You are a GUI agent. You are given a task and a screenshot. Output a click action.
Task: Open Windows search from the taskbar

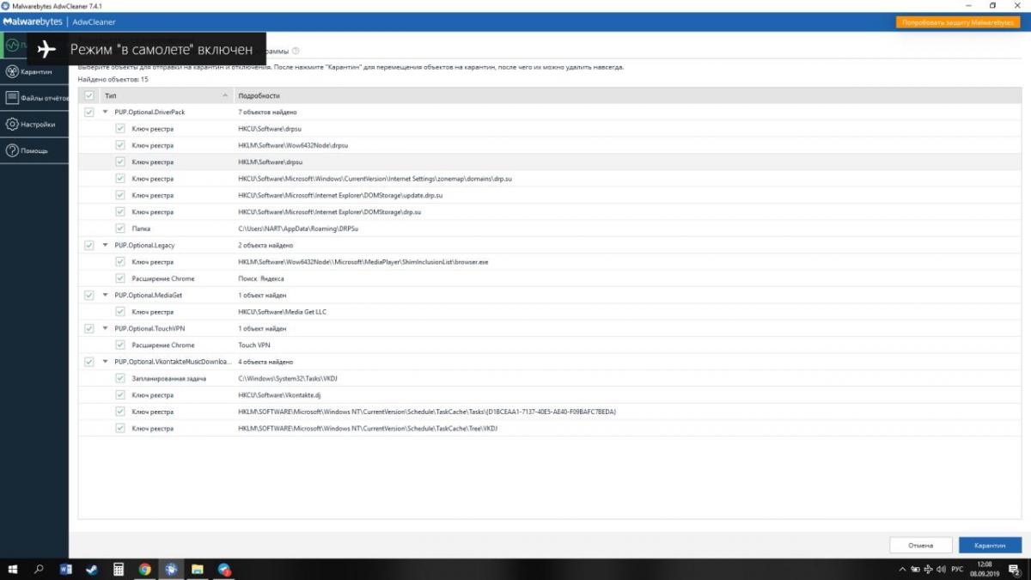click(x=40, y=569)
